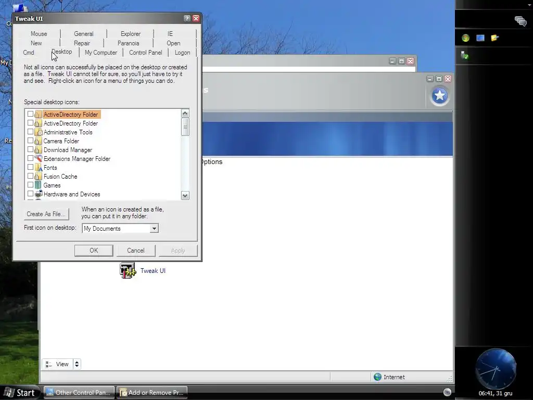Click the yellow folder launcher sidebar icon

tap(494, 37)
